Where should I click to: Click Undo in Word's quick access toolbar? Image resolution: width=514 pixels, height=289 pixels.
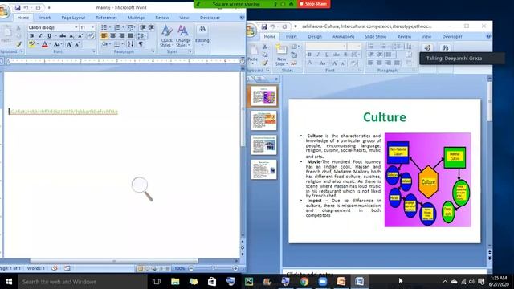click(26, 7)
